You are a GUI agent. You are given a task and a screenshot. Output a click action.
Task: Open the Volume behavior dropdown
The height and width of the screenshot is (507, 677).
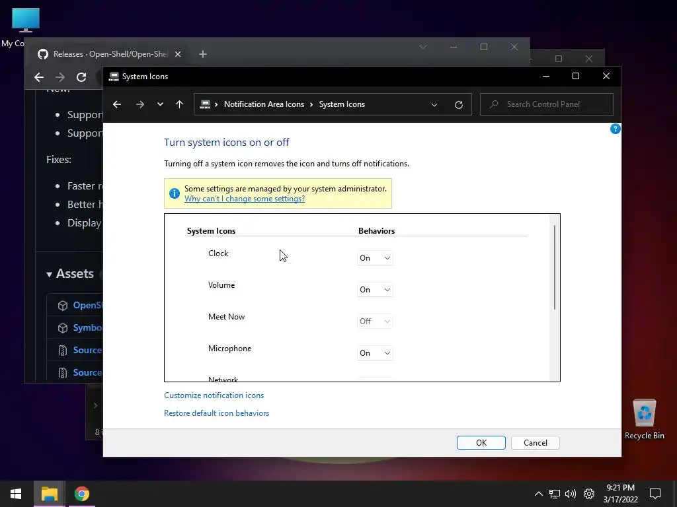click(375, 290)
